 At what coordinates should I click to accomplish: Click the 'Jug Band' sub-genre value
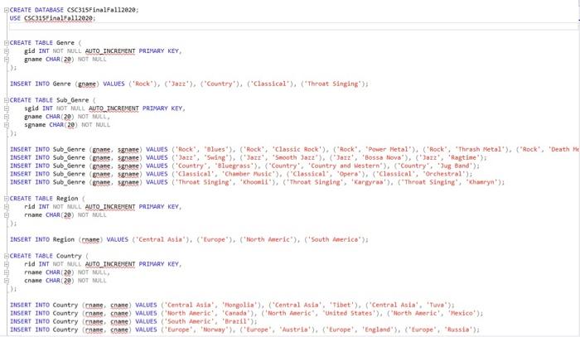(456, 166)
